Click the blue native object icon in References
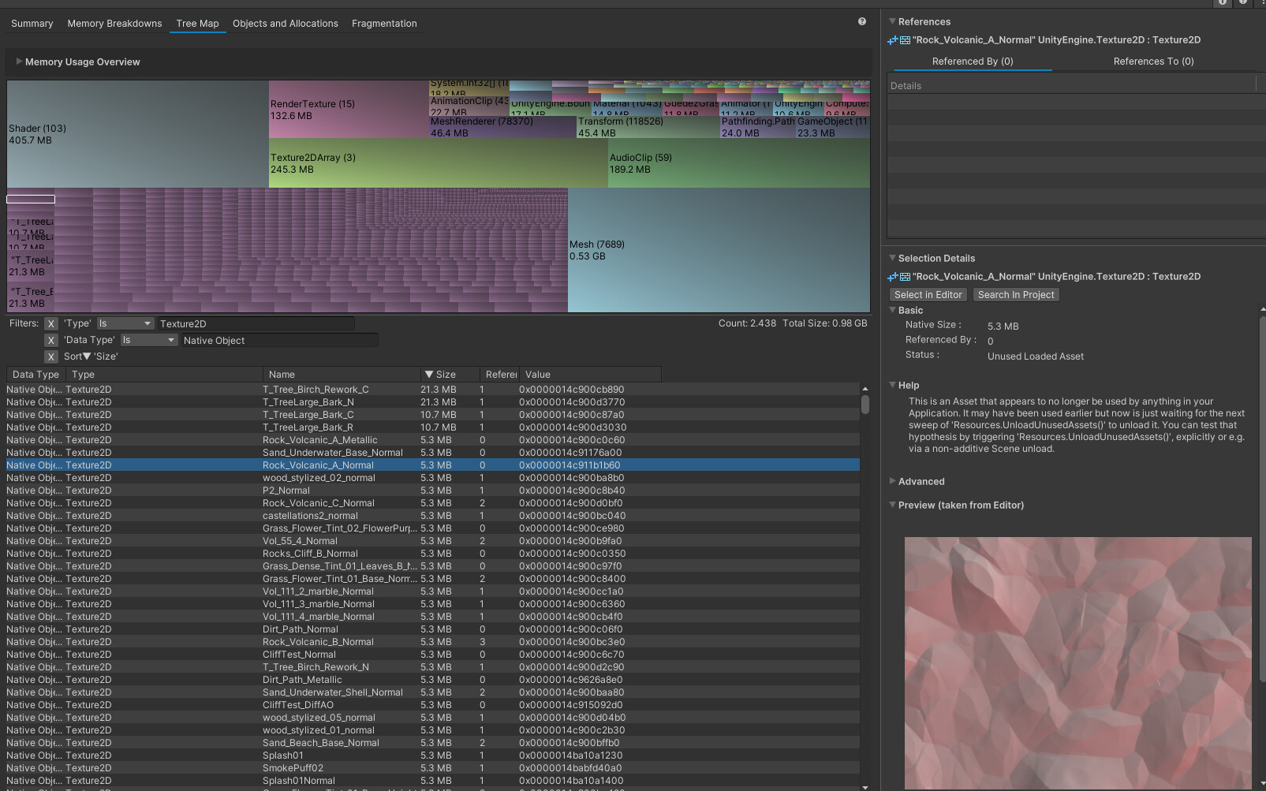Image resolution: width=1266 pixels, height=791 pixels. tap(893, 40)
